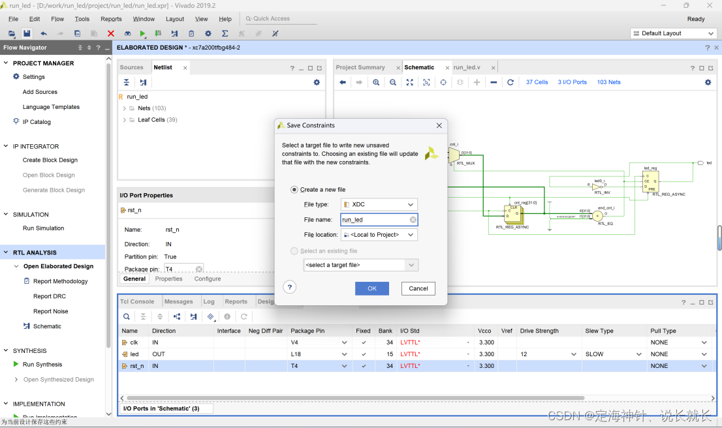Click the '37 Cells' link
This screenshot has width=722, height=428.
pos(537,82)
